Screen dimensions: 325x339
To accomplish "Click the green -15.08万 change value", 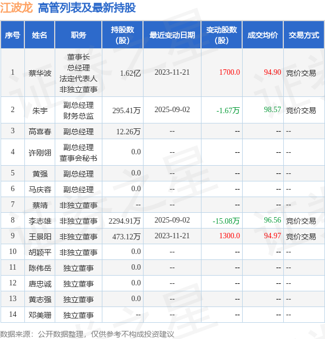I will [226, 221].
